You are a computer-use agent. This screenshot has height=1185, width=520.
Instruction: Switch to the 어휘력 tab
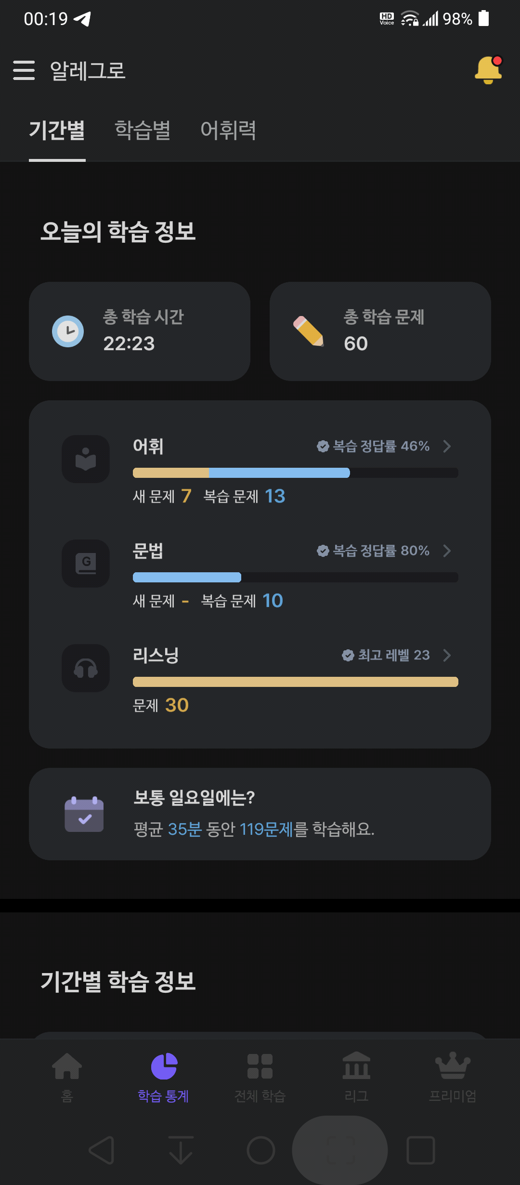[228, 130]
